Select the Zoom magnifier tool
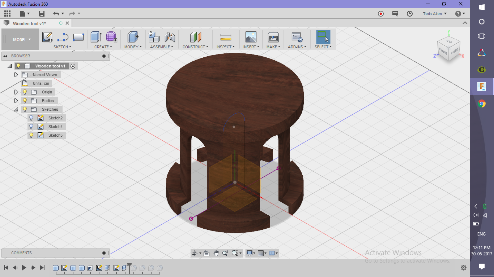 pyautogui.click(x=225, y=253)
